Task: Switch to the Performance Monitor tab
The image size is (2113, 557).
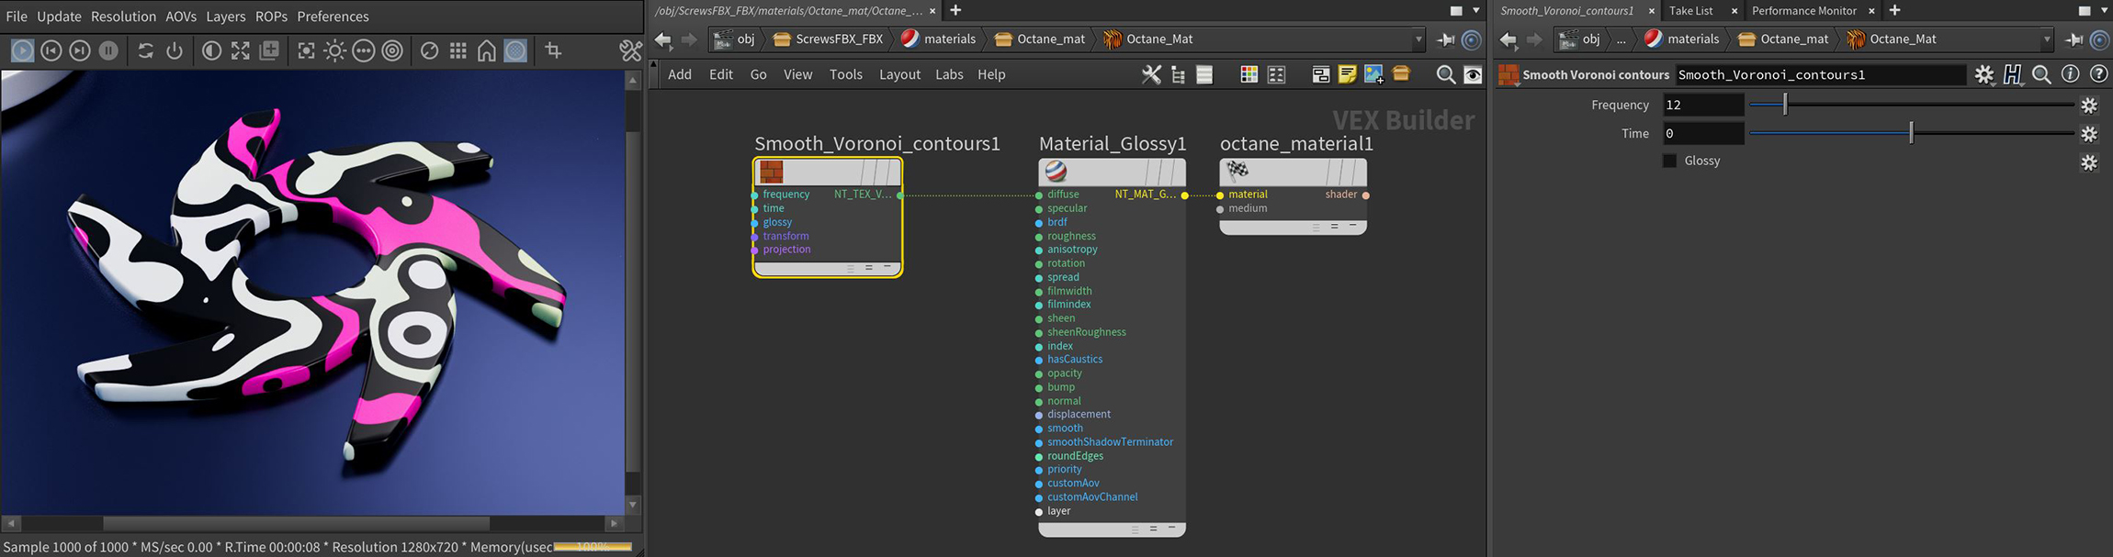Action: click(x=1803, y=11)
